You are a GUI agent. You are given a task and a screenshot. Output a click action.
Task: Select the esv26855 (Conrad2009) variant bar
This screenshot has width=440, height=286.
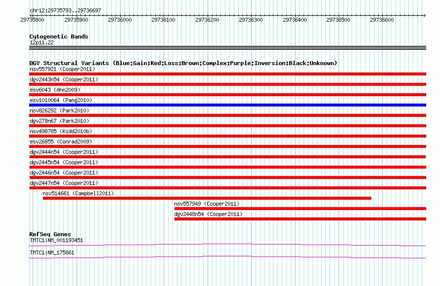(x=227, y=146)
